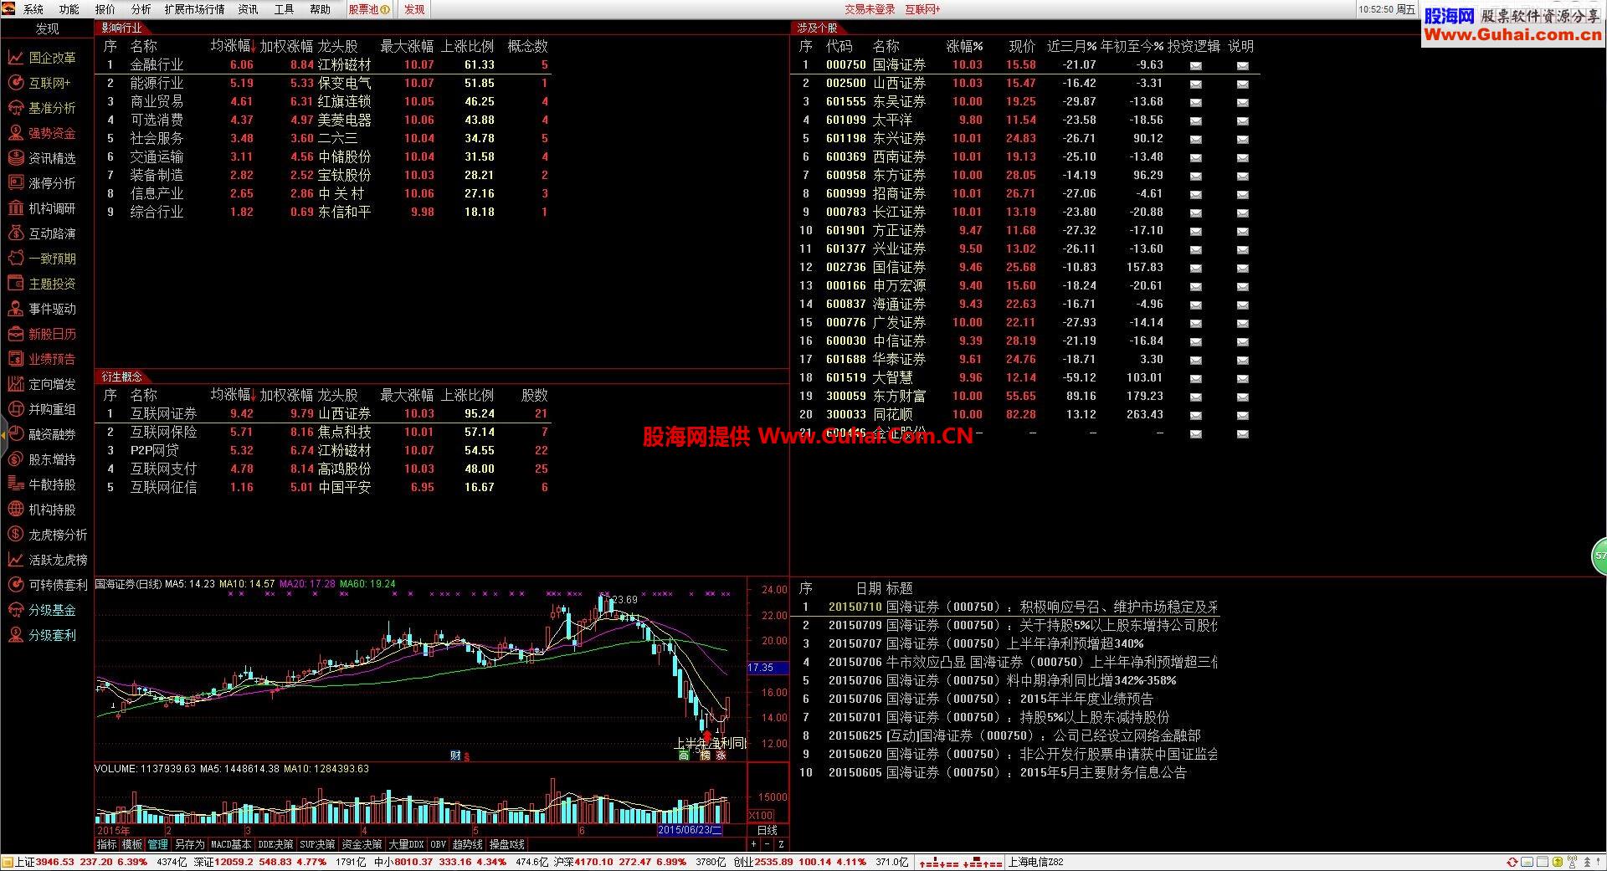Switch to the 资金决策 indicator tab

click(362, 845)
